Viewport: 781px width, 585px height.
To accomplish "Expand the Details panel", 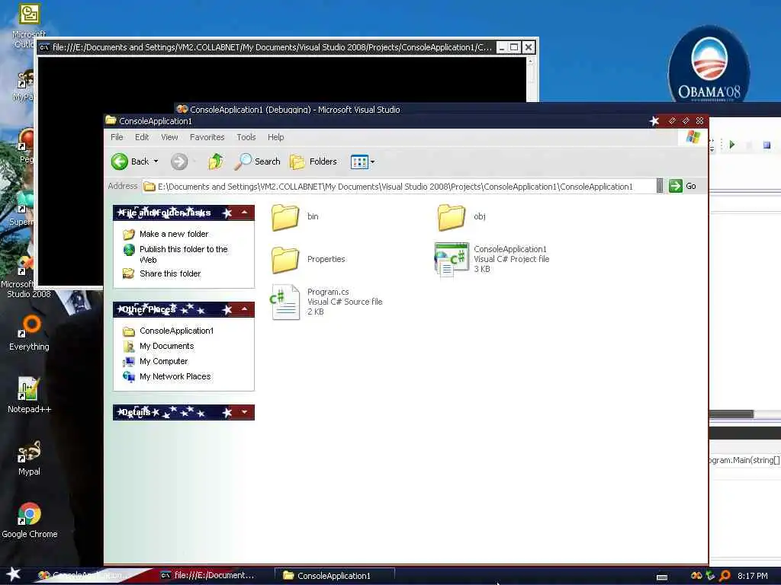I will click(245, 412).
